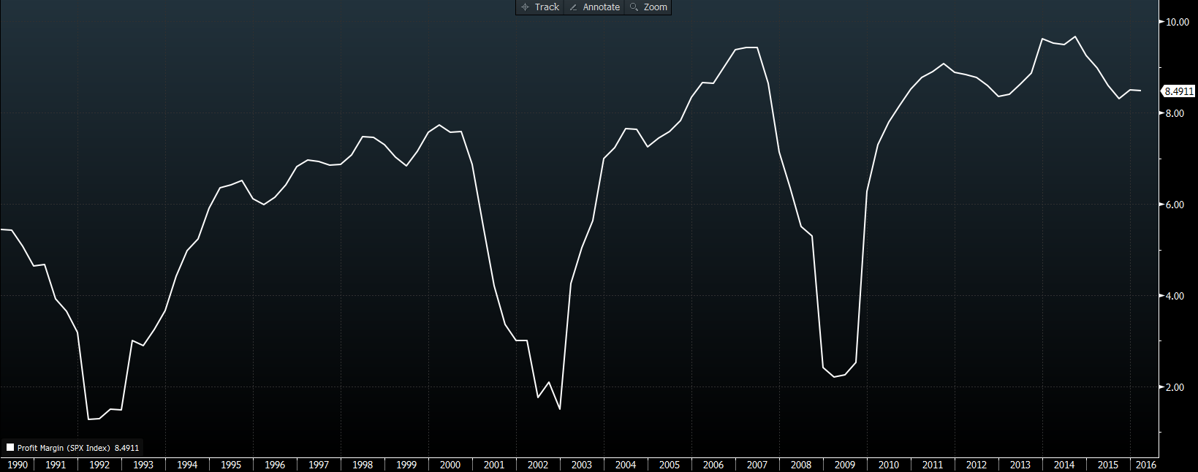Click the 2013 year label on time axis
Screen dimensions: 1198x472
click(1020, 465)
